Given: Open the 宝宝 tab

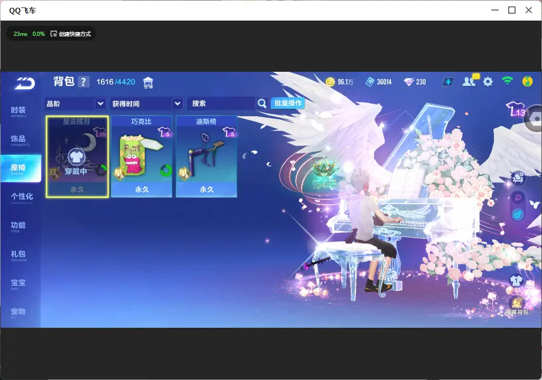Looking at the screenshot, I should pyautogui.click(x=18, y=284).
